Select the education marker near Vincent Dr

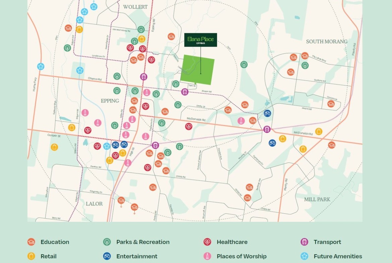click(x=331, y=104)
